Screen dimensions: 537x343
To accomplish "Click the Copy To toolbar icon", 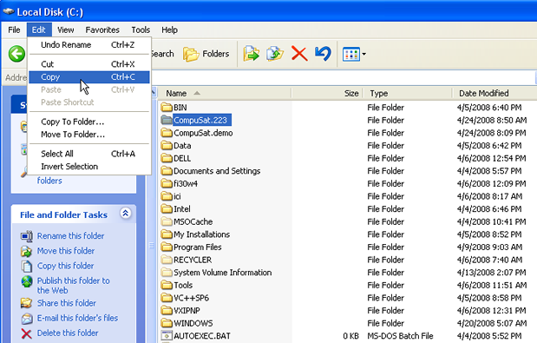I will [x=275, y=54].
